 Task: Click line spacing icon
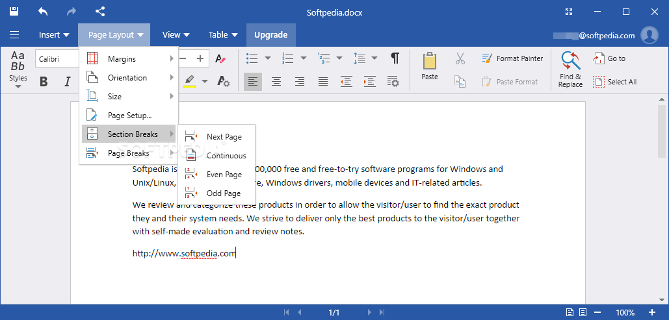coord(360,58)
